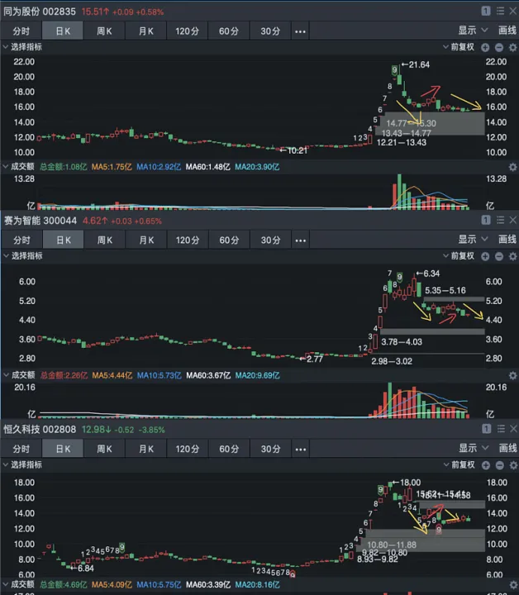
Task: Open 30分 tab in 同为股份 panel
Action: [x=270, y=31]
